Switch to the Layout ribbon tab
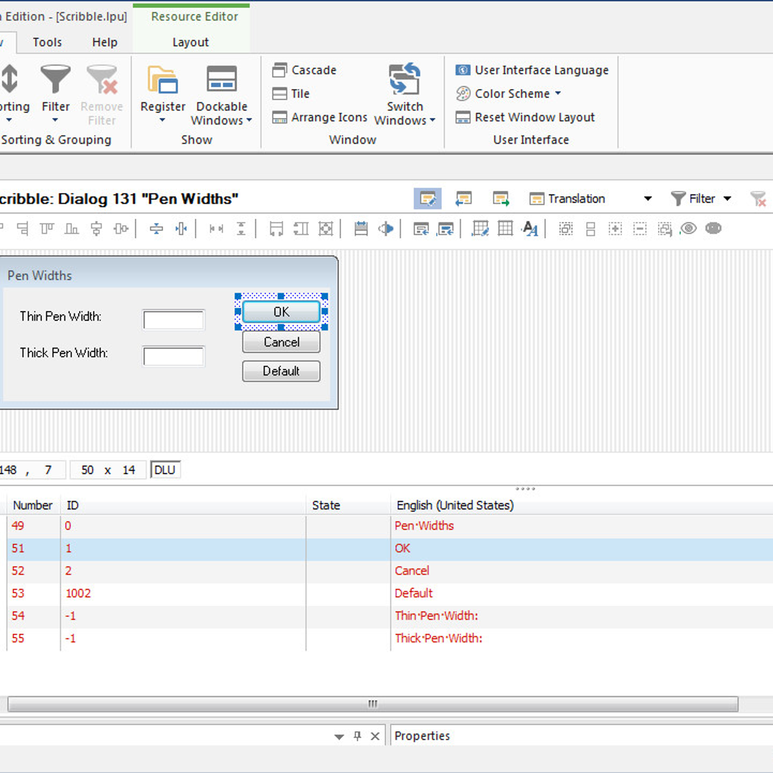The height and width of the screenshot is (773, 773). click(191, 43)
